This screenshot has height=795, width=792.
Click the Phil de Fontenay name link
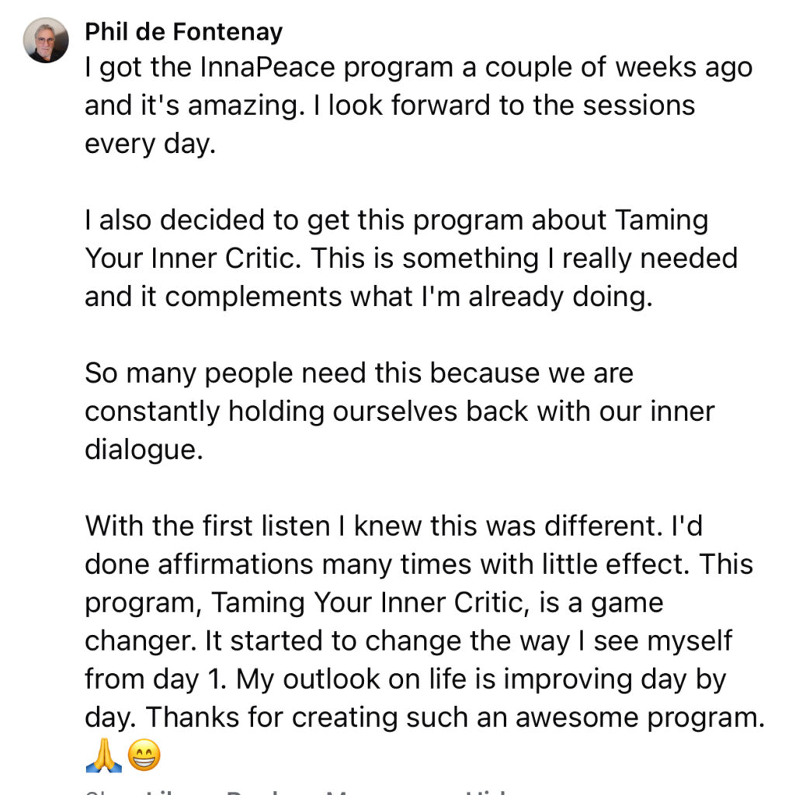point(183,31)
